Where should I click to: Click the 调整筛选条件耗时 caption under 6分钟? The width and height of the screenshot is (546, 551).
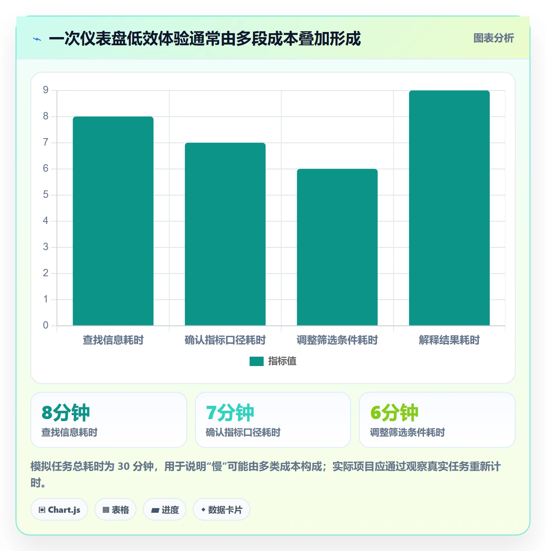407,432
